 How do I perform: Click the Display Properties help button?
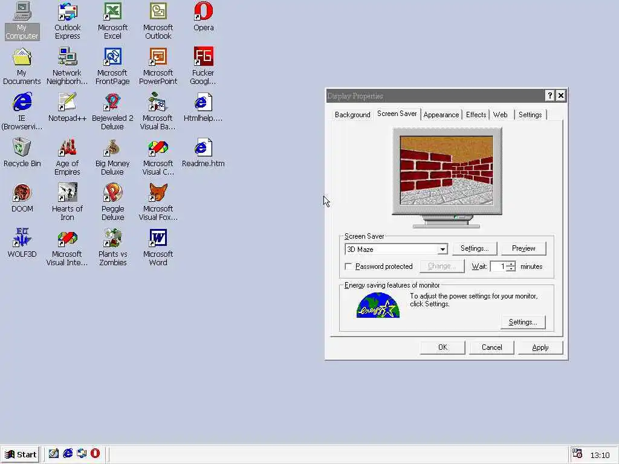click(x=549, y=95)
